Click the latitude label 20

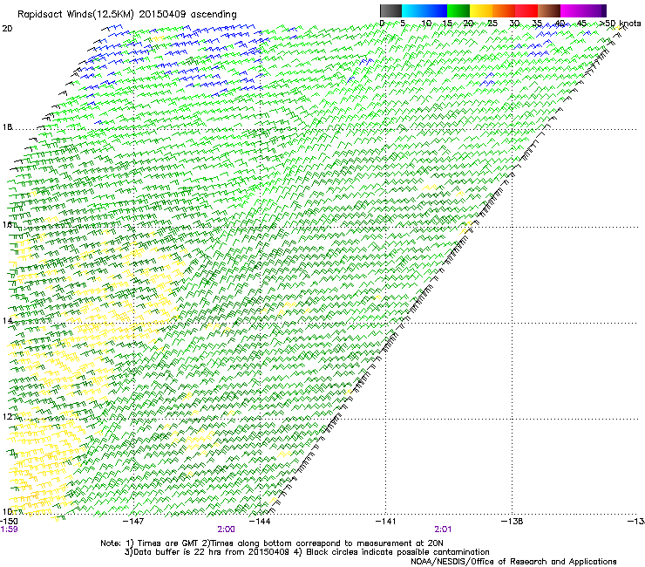coord(7,29)
